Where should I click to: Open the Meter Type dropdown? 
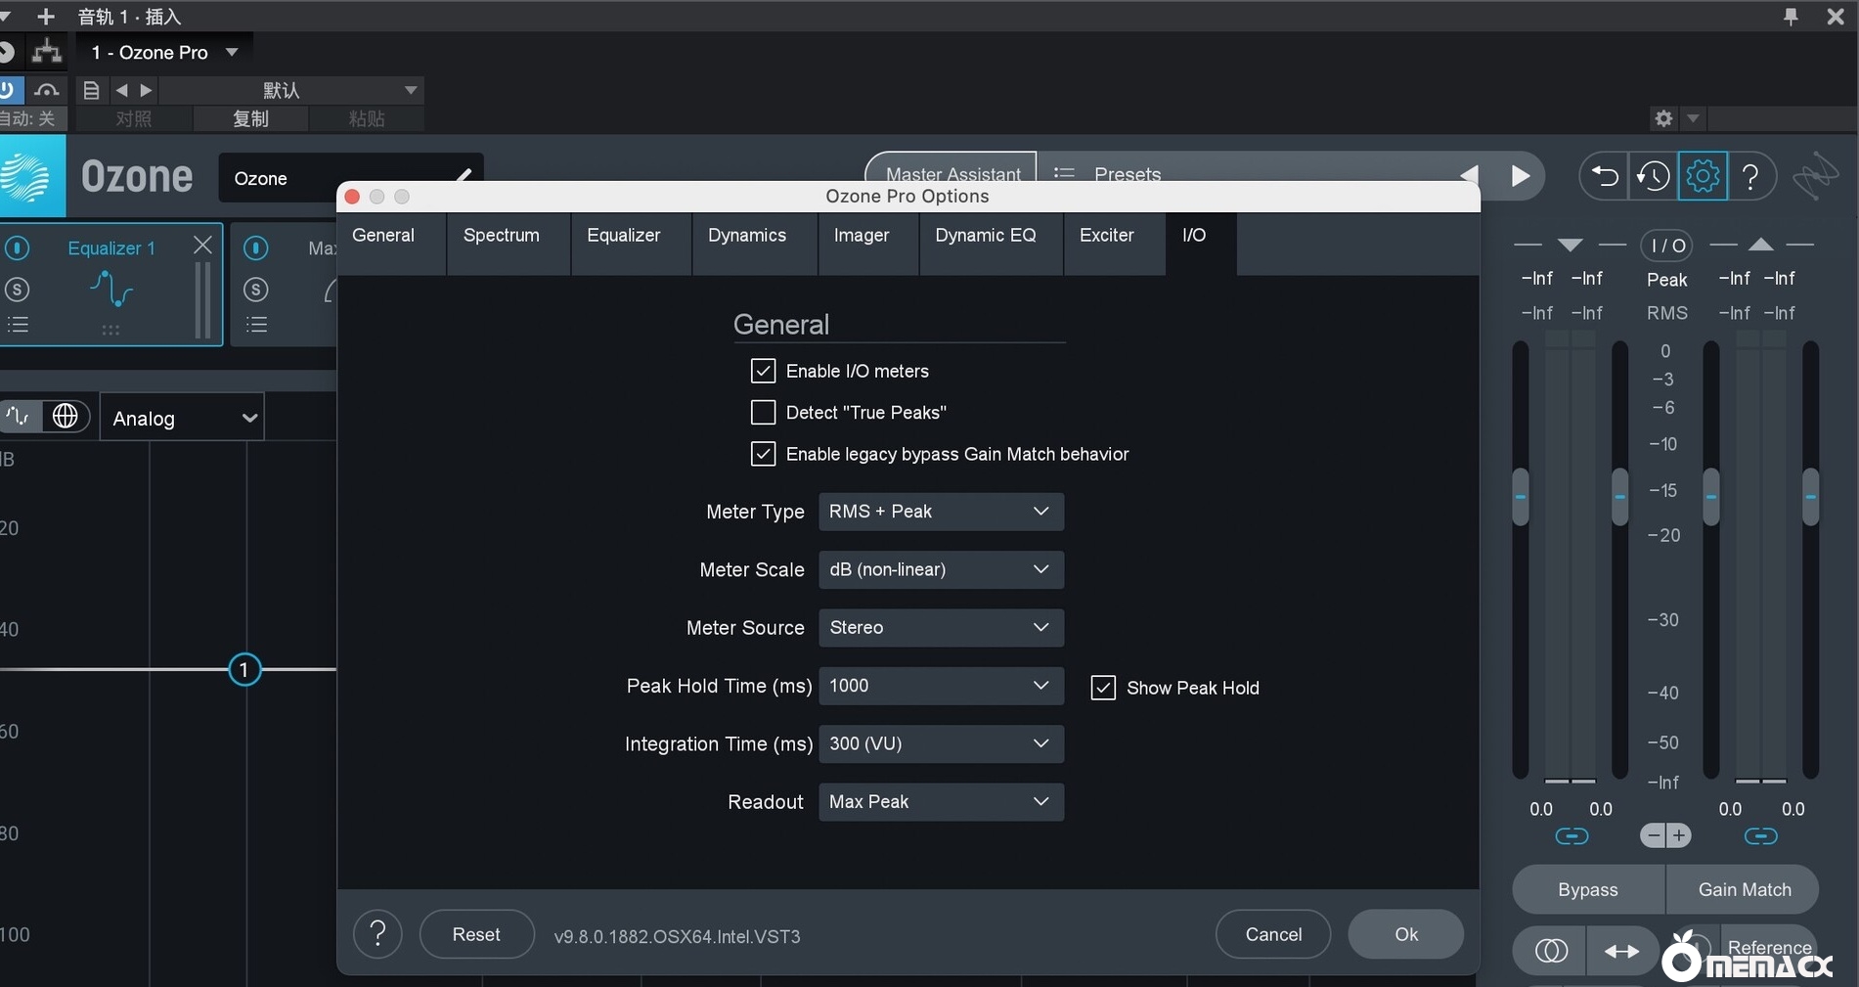[940, 512]
